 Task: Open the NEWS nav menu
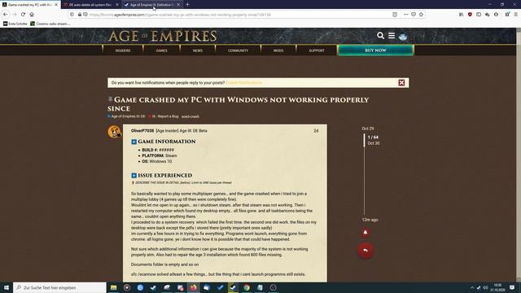point(198,50)
